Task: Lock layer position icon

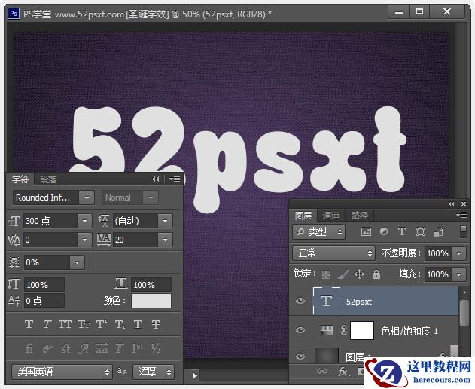Action: point(359,274)
